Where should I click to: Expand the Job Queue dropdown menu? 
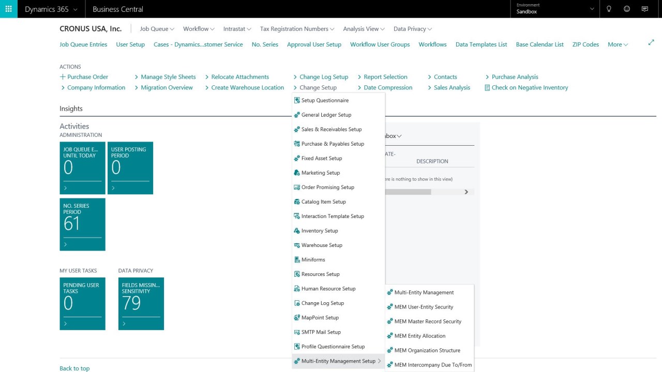[x=157, y=29]
